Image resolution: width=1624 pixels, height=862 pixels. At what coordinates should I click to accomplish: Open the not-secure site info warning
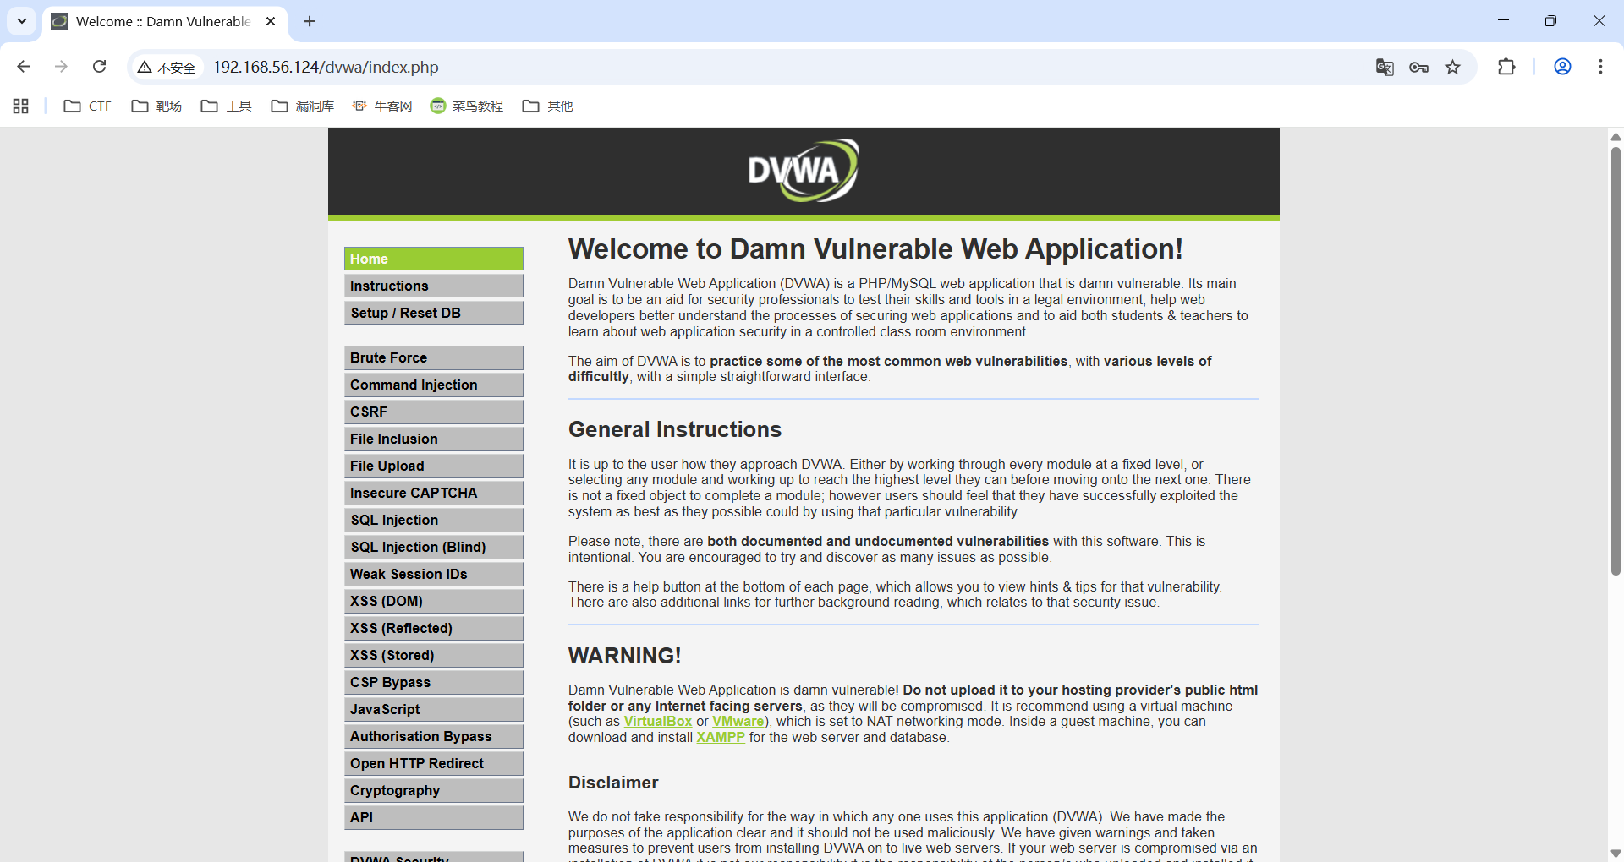coord(167,67)
